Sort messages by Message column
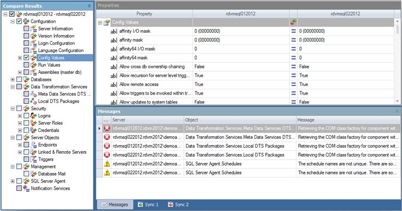Viewport: 402px width, 211px height. tap(348, 120)
